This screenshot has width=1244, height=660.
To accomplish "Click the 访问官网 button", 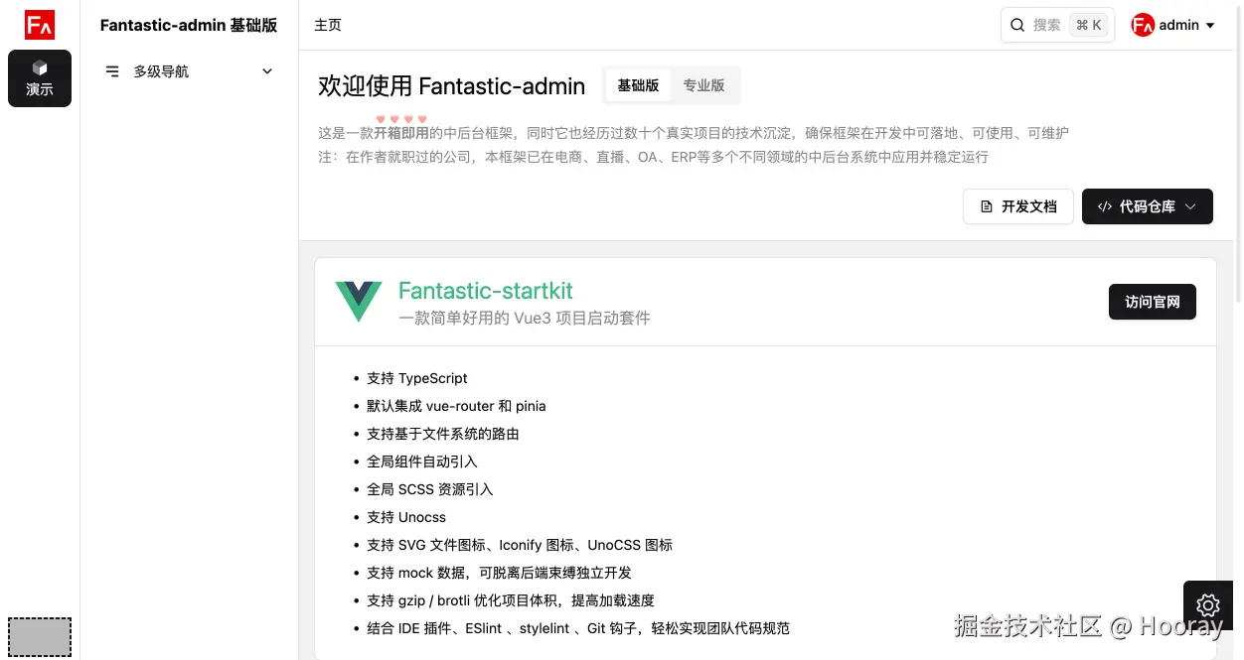I will click(1152, 302).
